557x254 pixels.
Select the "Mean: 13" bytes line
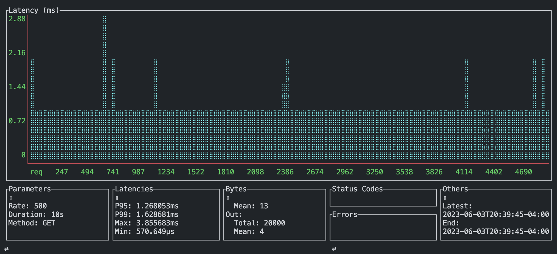coord(251,206)
